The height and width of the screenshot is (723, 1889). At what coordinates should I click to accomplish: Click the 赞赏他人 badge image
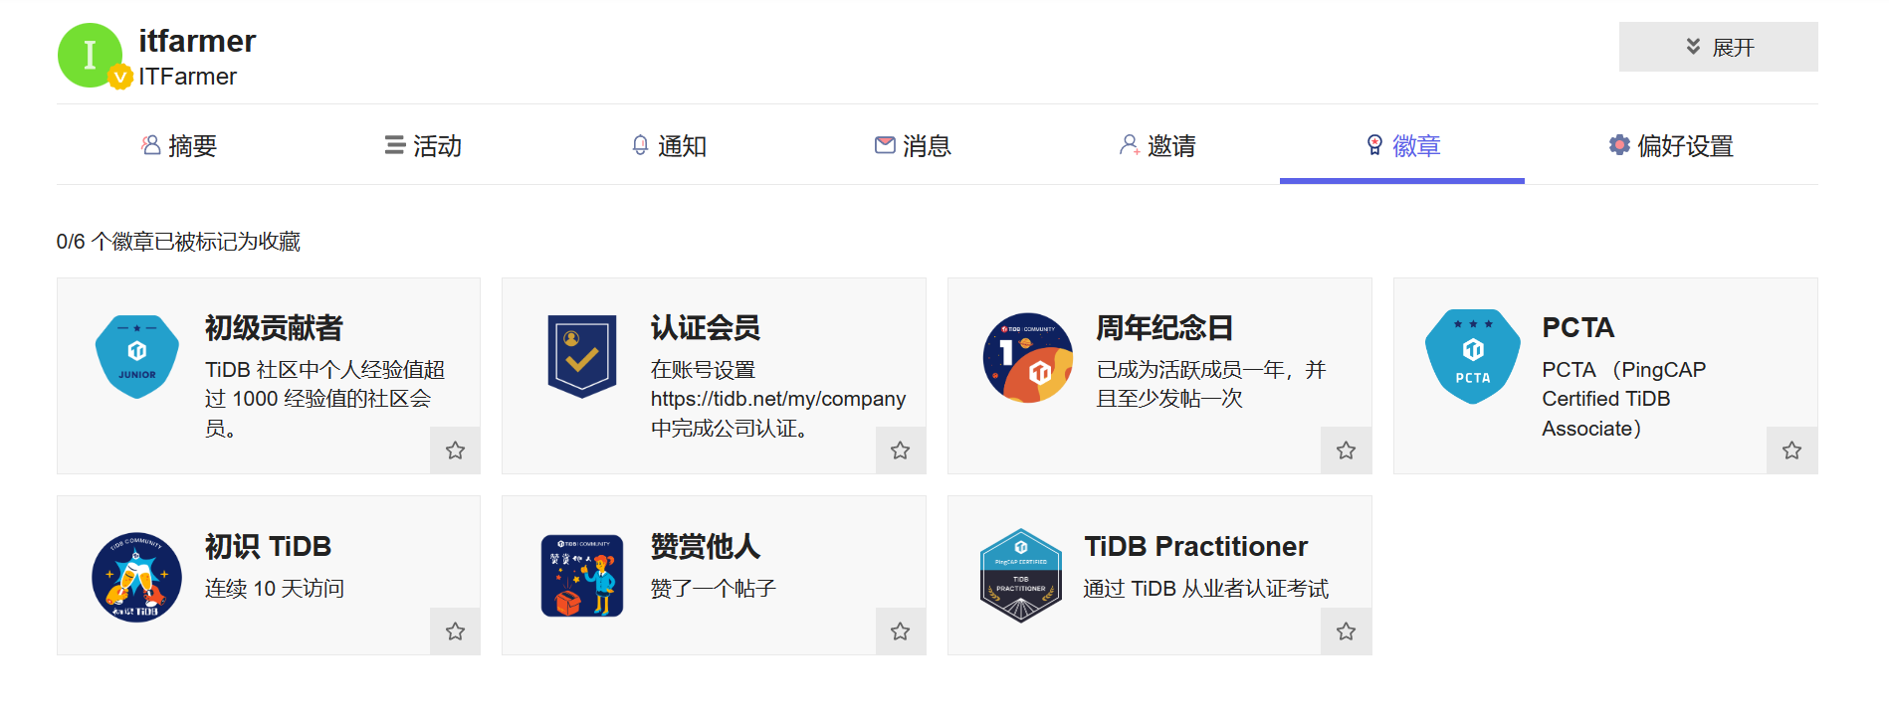click(582, 576)
